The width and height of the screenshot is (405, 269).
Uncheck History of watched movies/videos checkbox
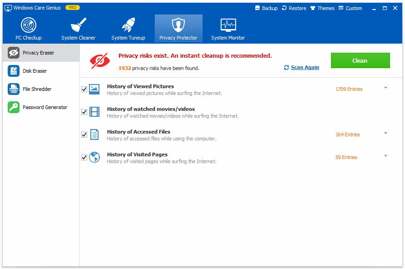84,112
